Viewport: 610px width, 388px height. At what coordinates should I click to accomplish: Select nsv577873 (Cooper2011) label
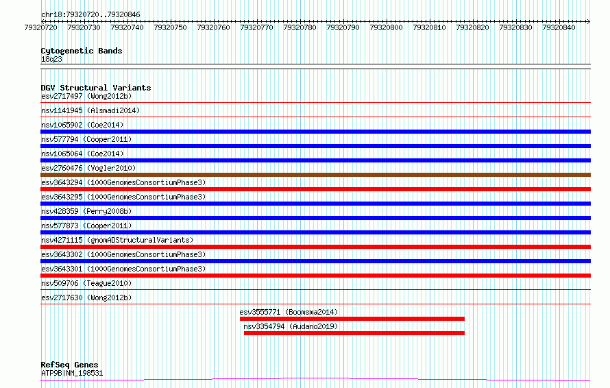click(x=86, y=226)
